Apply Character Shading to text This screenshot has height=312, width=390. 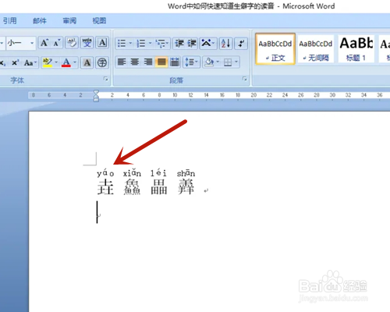pyautogui.click(x=87, y=62)
